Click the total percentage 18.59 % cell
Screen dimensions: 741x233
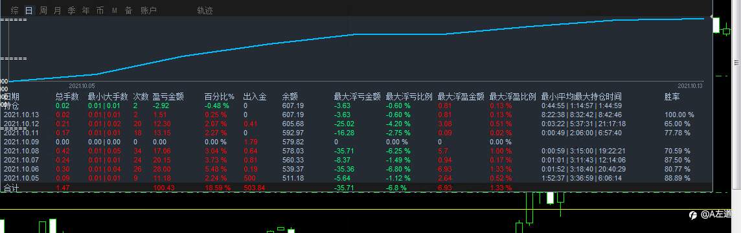coord(218,188)
